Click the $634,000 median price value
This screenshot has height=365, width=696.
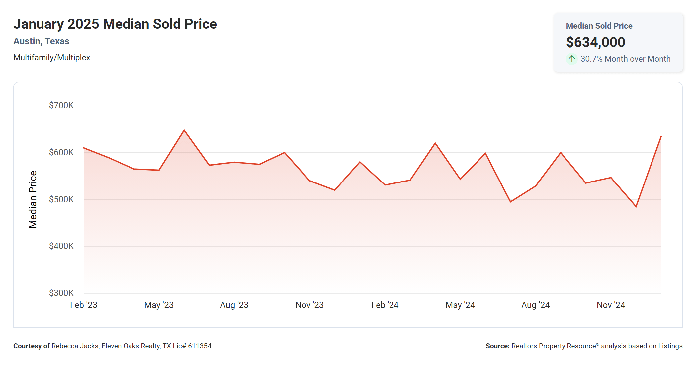coord(595,42)
